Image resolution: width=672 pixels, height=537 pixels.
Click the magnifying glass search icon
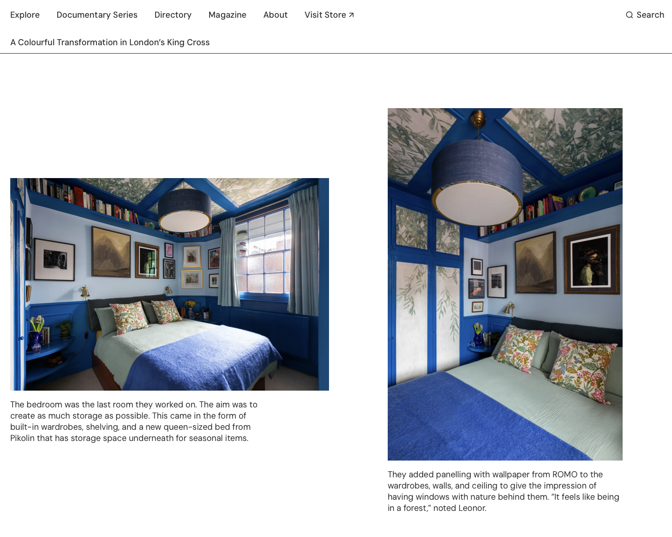click(629, 15)
